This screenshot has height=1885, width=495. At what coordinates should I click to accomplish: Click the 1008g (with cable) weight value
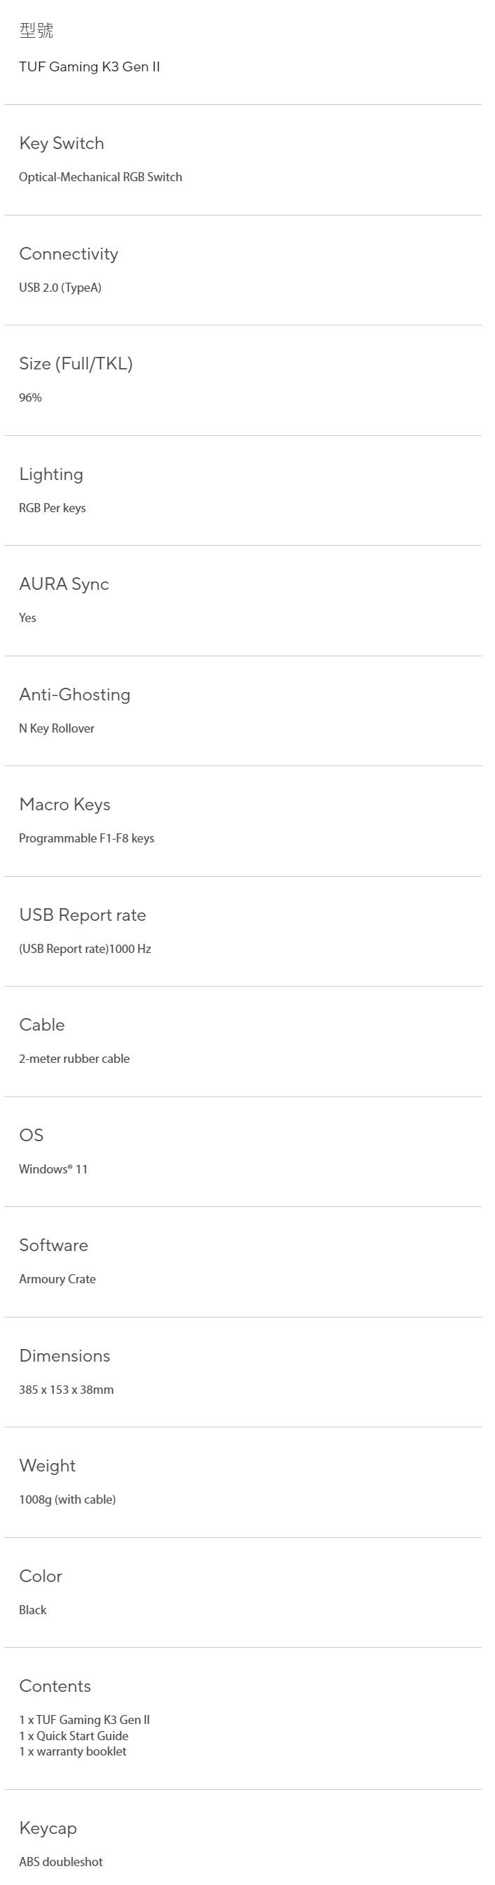tap(67, 1499)
